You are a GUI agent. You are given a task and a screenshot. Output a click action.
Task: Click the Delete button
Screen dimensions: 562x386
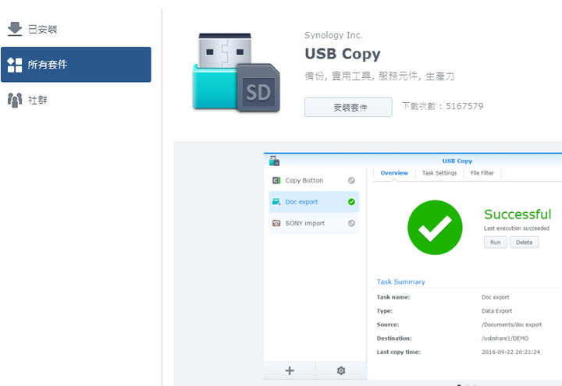pyautogui.click(x=524, y=243)
